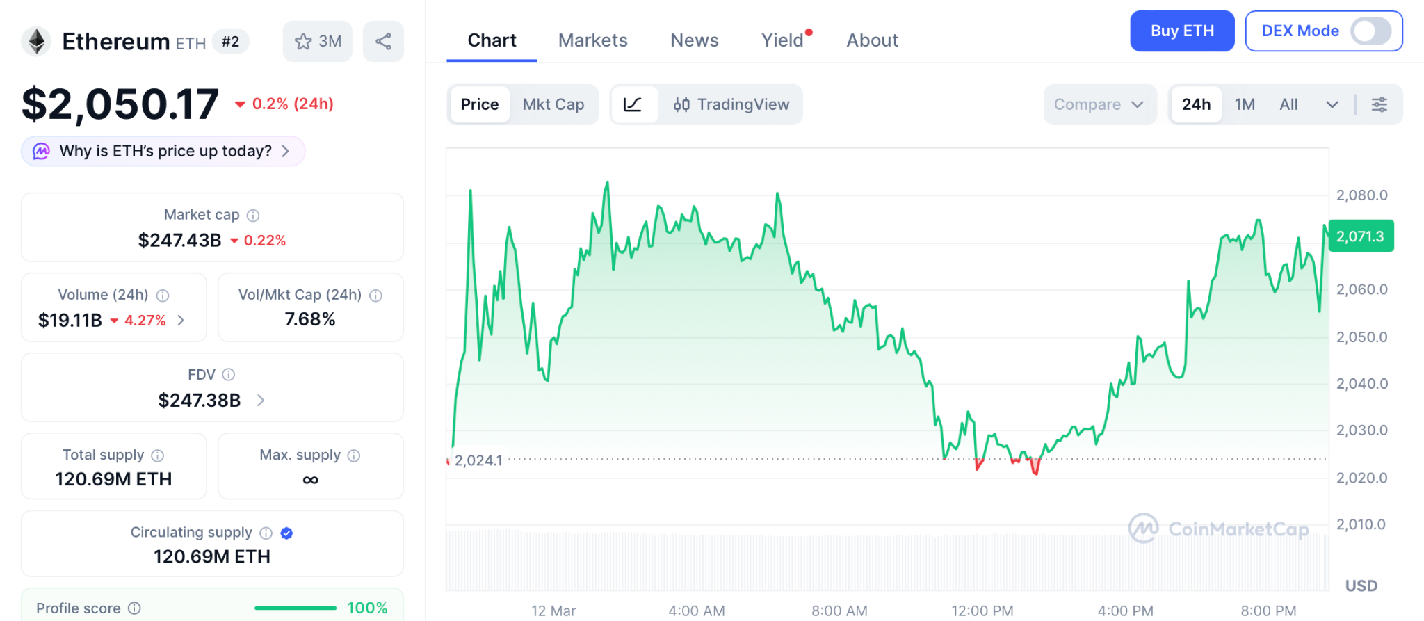Image resolution: width=1424 pixels, height=621 pixels.
Task: Click the FDV info icon
Action: (229, 375)
